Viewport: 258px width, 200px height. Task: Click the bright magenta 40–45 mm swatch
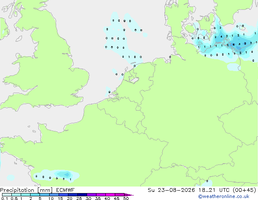[x=110, y=195]
